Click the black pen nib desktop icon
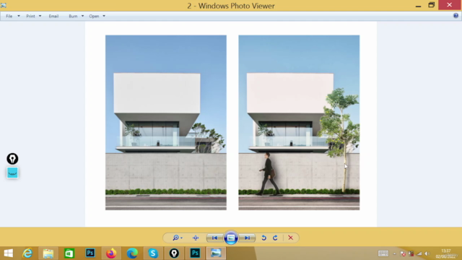This screenshot has height=260, width=462. [12, 159]
